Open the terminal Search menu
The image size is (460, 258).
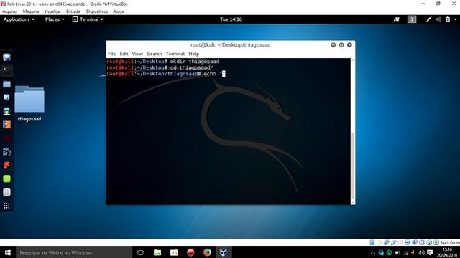coord(155,54)
